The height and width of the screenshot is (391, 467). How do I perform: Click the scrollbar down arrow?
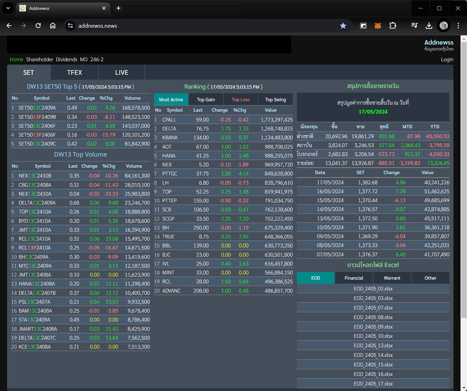[464, 388]
